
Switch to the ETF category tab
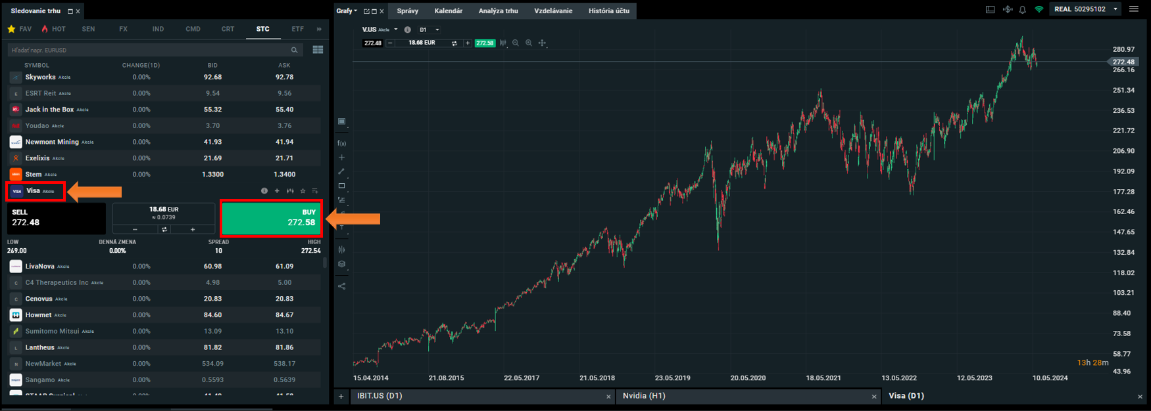pos(297,29)
